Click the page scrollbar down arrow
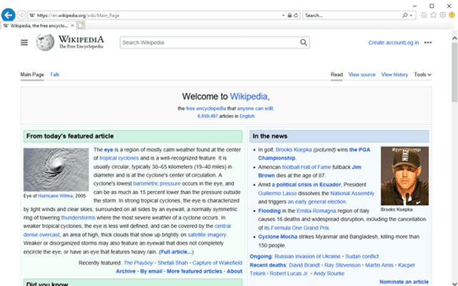The height and width of the screenshot is (286, 458). tap(454, 284)
